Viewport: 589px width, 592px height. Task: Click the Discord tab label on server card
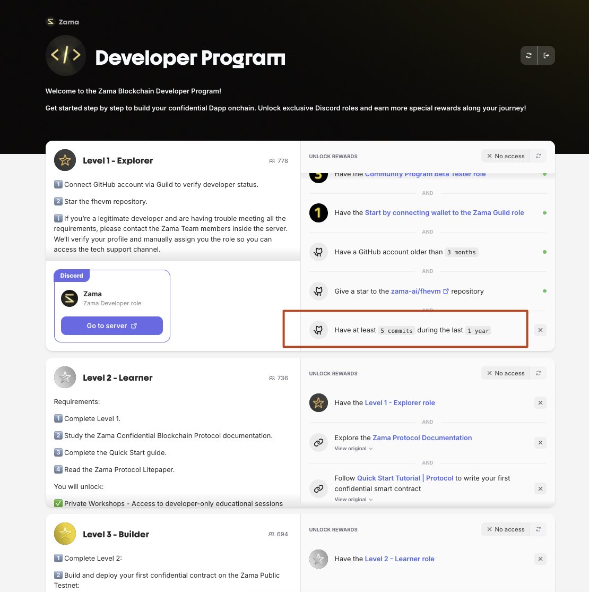[x=72, y=276]
